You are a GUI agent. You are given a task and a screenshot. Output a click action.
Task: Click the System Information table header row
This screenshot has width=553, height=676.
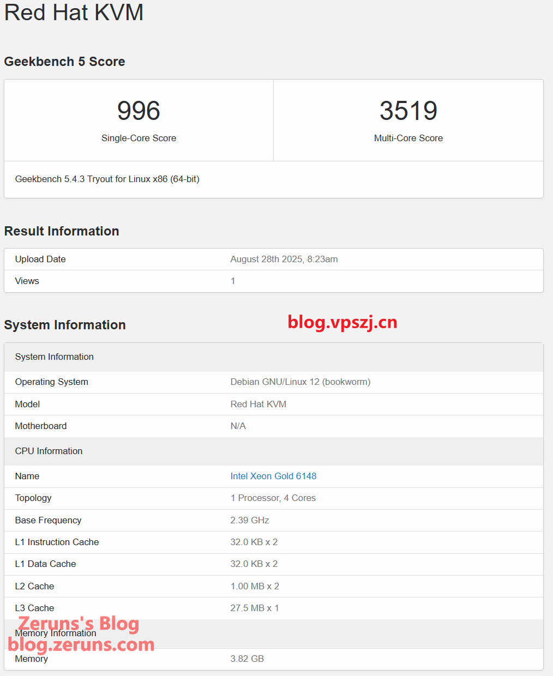click(274, 357)
